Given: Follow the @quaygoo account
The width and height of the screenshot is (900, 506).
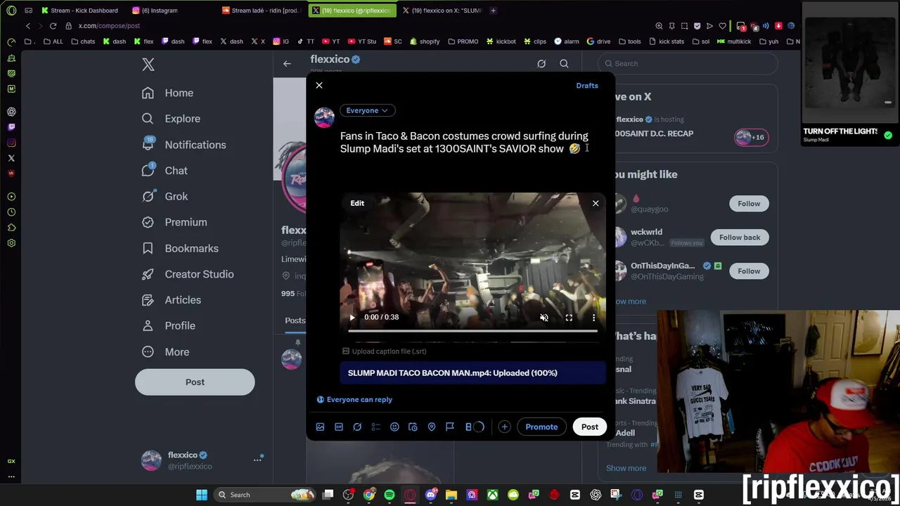Looking at the screenshot, I should pyautogui.click(x=749, y=204).
